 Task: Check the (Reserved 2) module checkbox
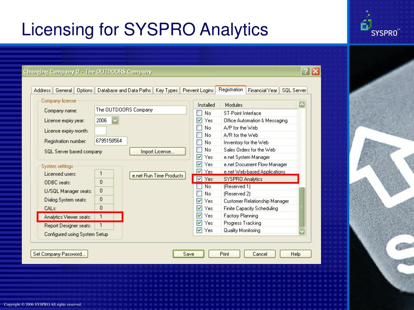pyautogui.click(x=199, y=194)
